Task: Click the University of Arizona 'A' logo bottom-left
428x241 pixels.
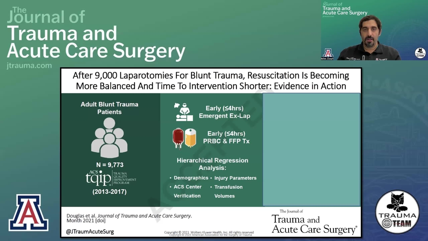Action: click(x=28, y=212)
